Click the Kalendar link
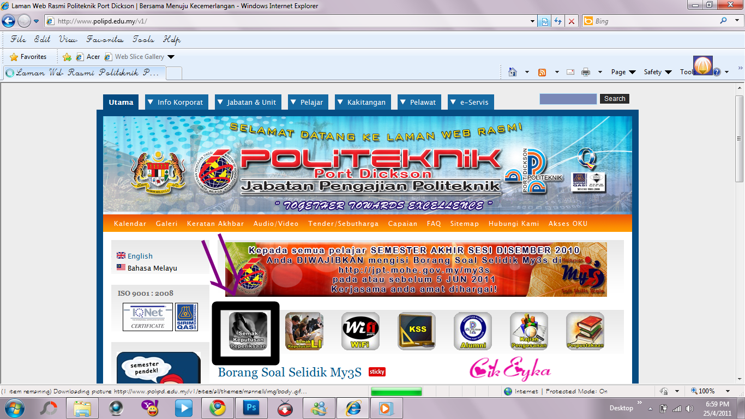This screenshot has height=419, width=745. (130, 224)
